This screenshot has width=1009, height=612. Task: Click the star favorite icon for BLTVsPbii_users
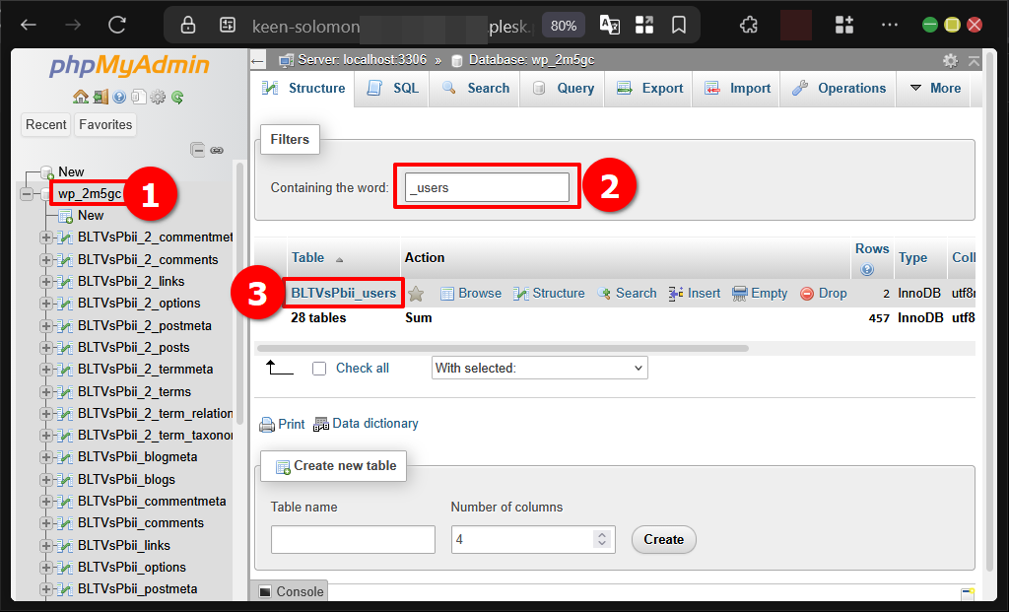coord(417,294)
